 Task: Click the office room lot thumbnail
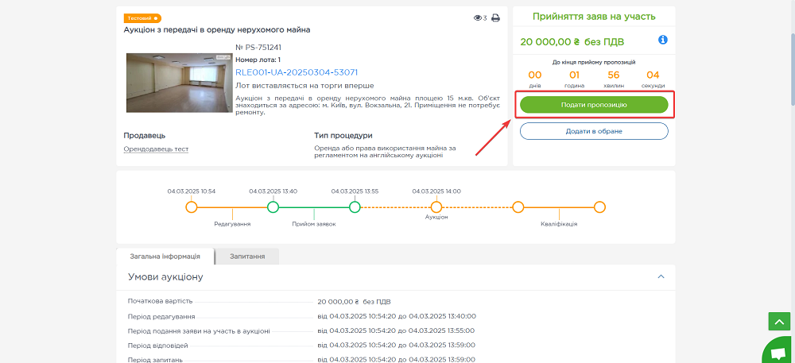click(x=179, y=83)
